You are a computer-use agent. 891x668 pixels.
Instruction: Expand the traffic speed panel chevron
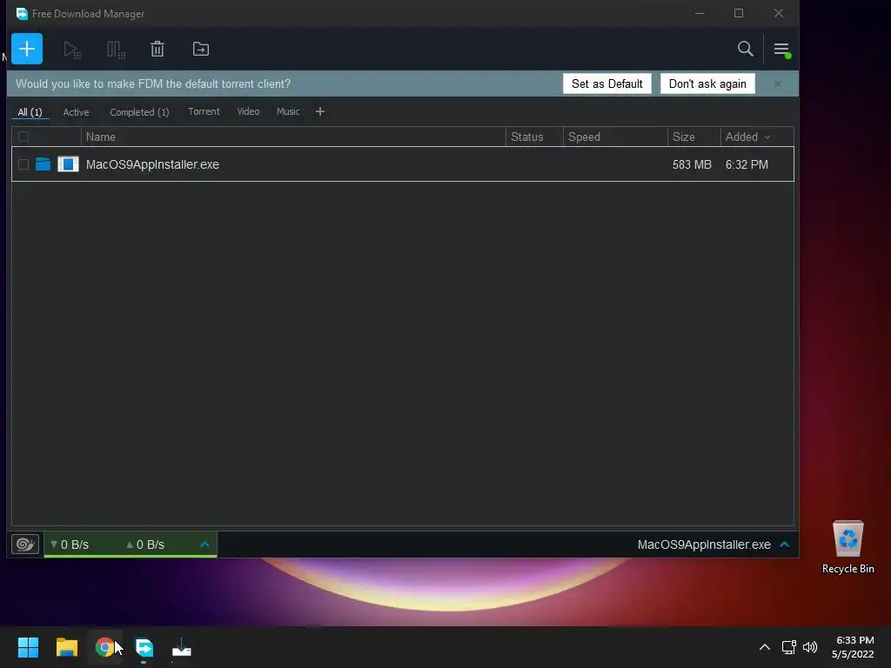(x=204, y=544)
